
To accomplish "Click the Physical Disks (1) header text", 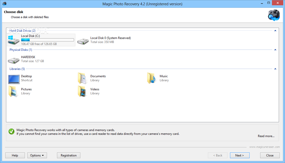I will pyautogui.click(x=21, y=50).
